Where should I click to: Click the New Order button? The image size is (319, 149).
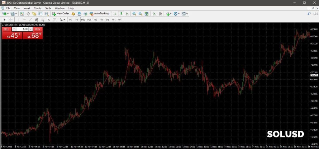[x=61, y=14]
